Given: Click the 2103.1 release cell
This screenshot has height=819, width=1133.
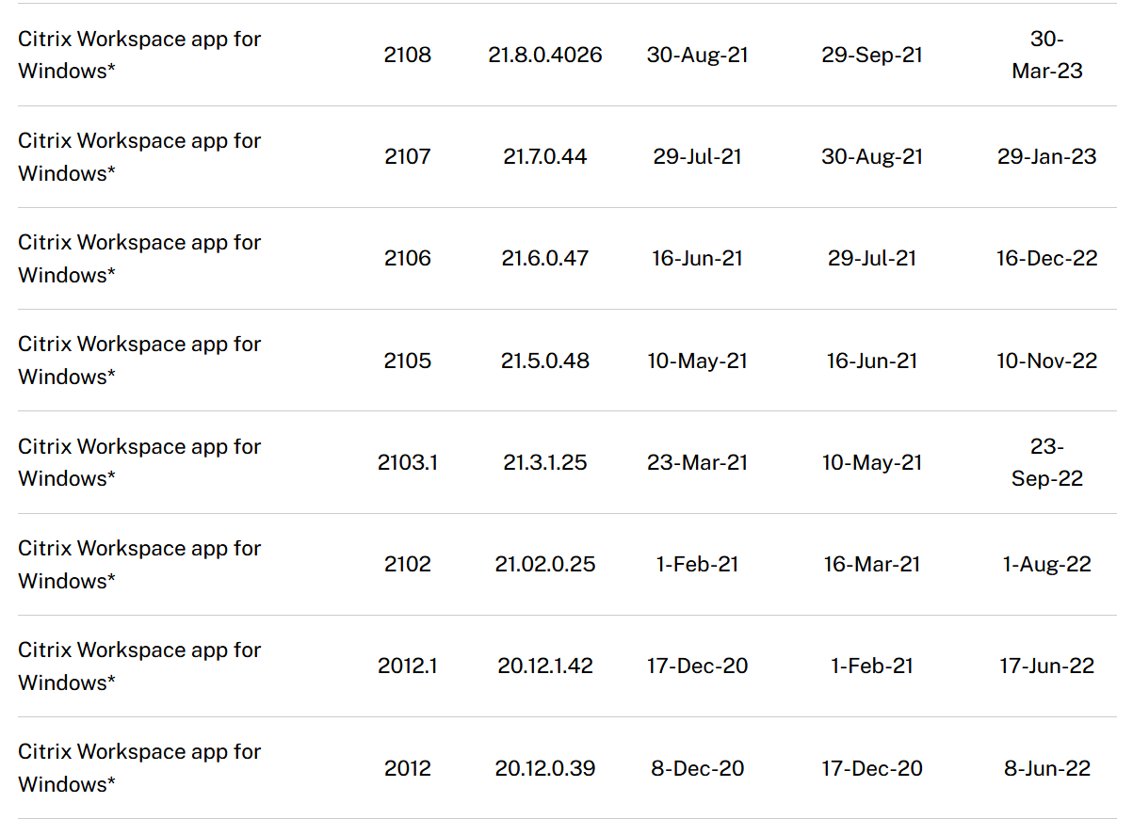Looking at the screenshot, I should [408, 462].
